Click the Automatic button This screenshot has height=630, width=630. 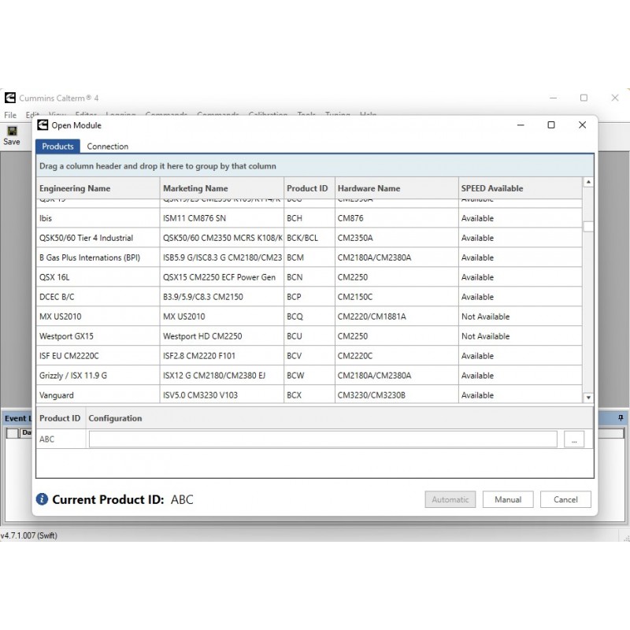[450, 499]
